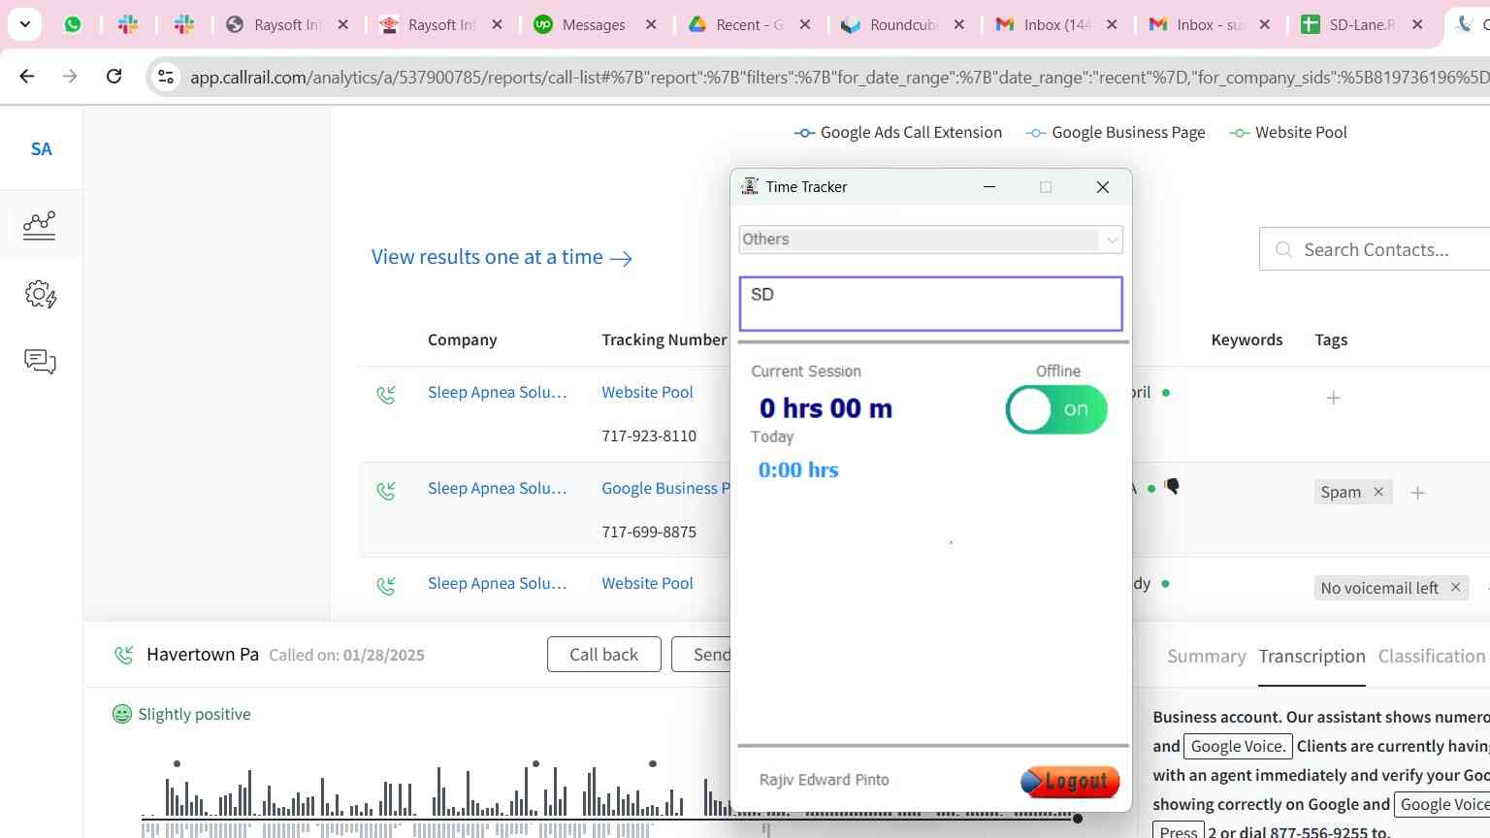Select the Tags column header

(x=1331, y=339)
